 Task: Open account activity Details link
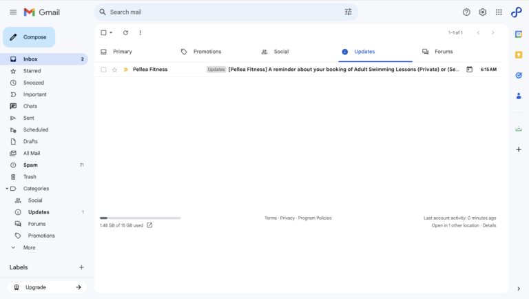(489, 225)
